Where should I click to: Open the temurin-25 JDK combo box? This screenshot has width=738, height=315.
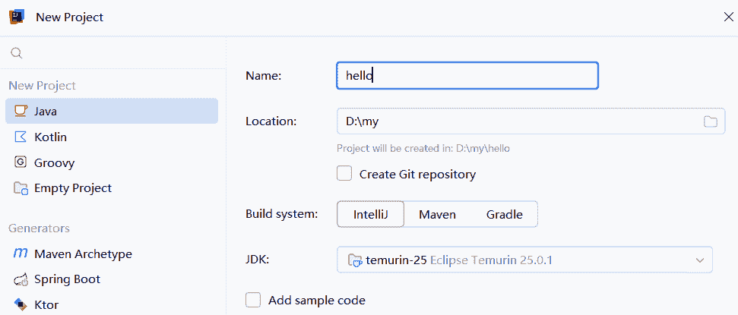click(x=517, y=260)
